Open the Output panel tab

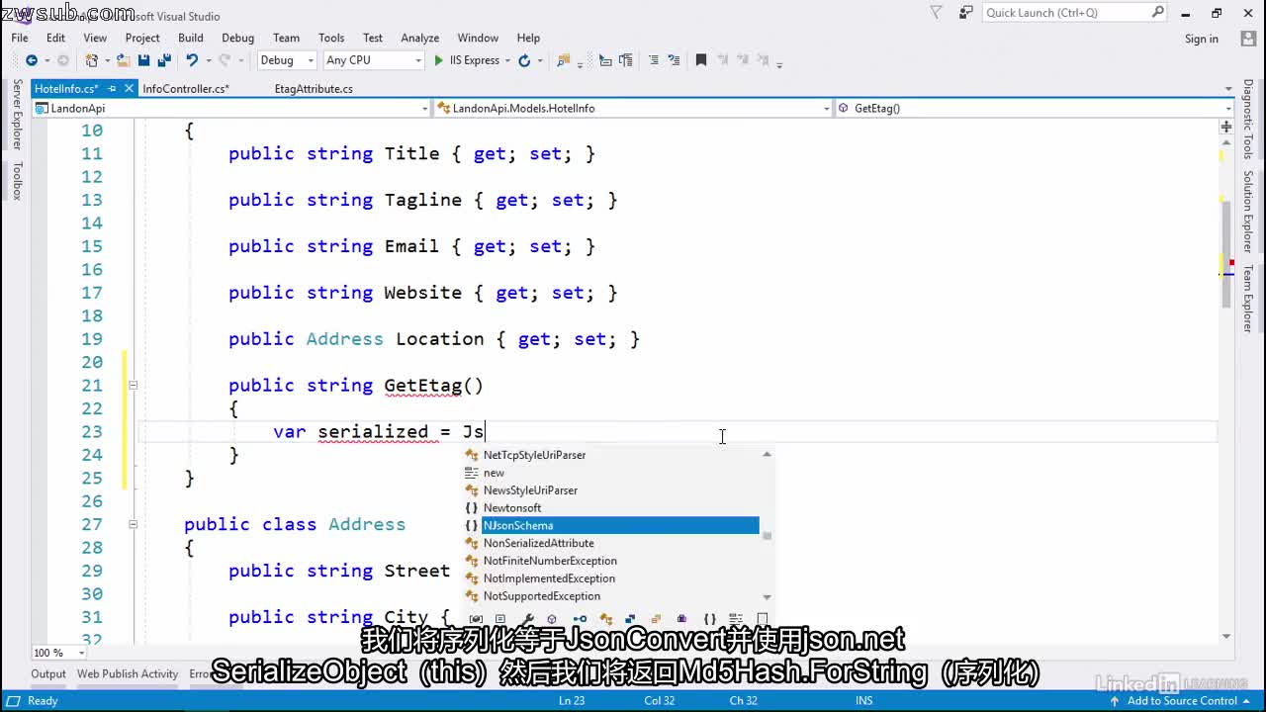point(47,673)
